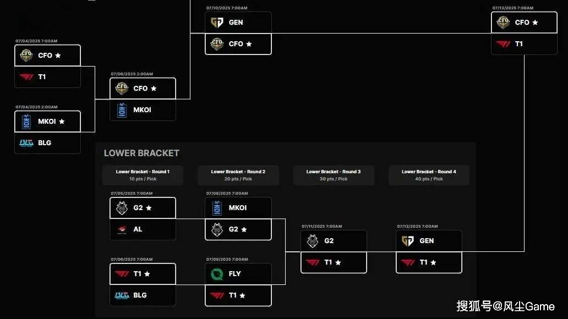Click the star beside G2 in the 07/08 match
This screenshot has height=319, width=568.
[x=244, y=229]
